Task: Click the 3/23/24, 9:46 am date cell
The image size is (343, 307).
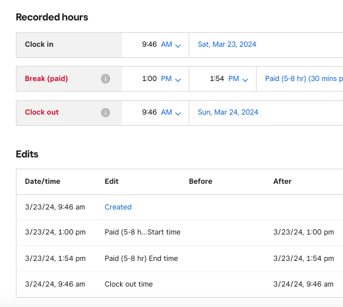Action: point(55,207)
